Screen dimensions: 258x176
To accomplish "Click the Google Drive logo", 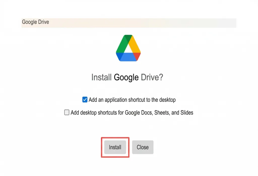I will coord(128,48).
